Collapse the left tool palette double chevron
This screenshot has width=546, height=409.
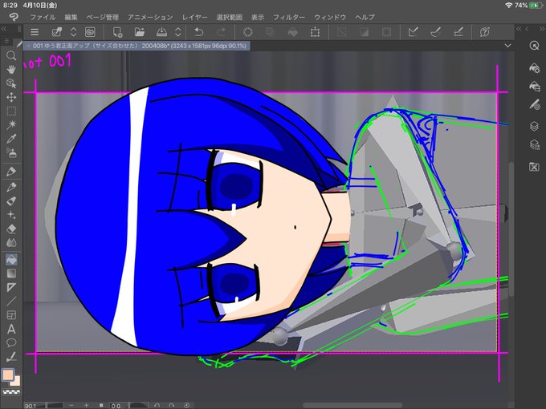click(x=4, y=29)
